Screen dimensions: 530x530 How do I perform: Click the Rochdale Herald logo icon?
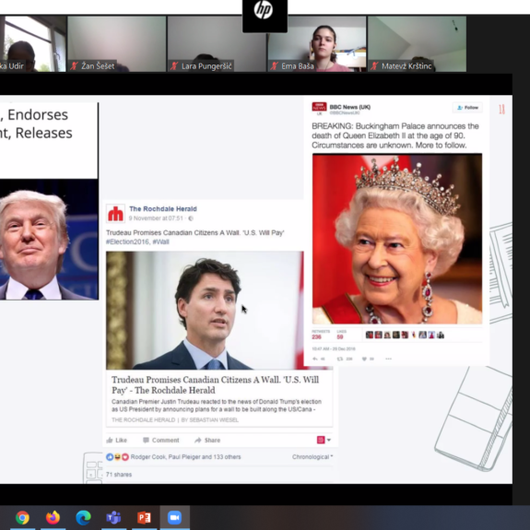point(115,214)
